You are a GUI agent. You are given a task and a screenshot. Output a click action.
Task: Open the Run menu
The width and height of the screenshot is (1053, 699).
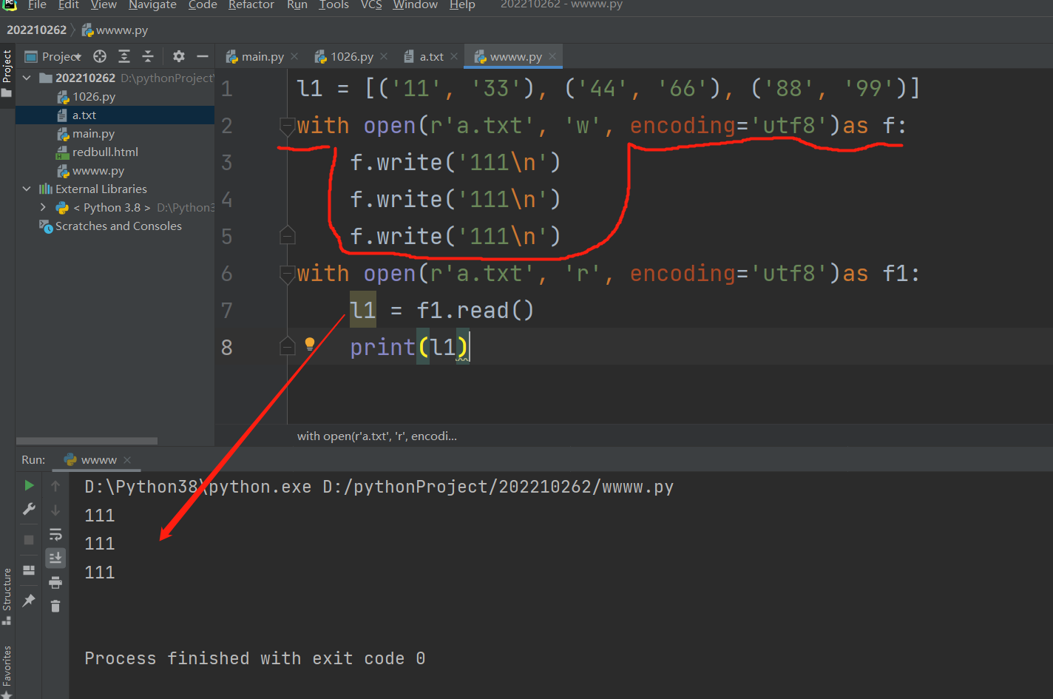297,5
